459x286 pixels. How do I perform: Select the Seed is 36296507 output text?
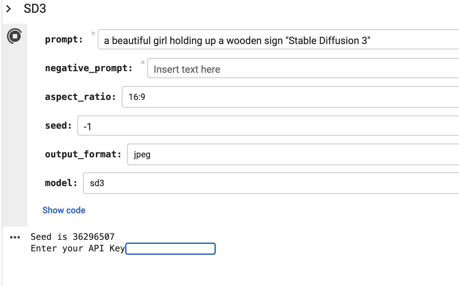(73, 237)
